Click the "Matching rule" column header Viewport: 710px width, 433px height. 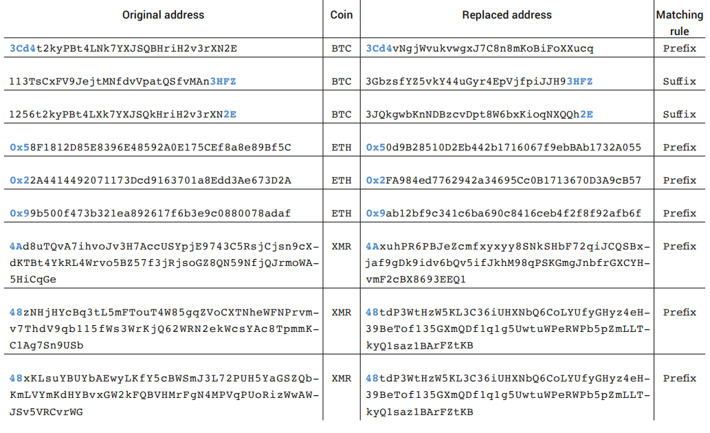coord(679,23)
